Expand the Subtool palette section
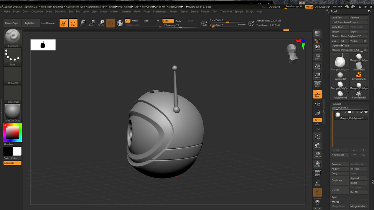374x210 pixels. pos(337,104)
